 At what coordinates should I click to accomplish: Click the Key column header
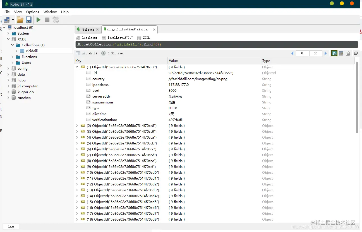(x=121, y=61)
